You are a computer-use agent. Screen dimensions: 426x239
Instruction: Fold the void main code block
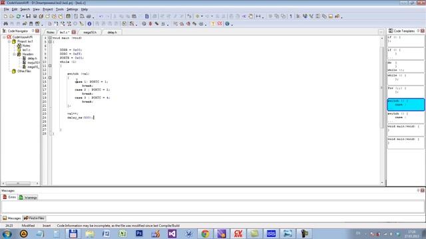[50, 38]
